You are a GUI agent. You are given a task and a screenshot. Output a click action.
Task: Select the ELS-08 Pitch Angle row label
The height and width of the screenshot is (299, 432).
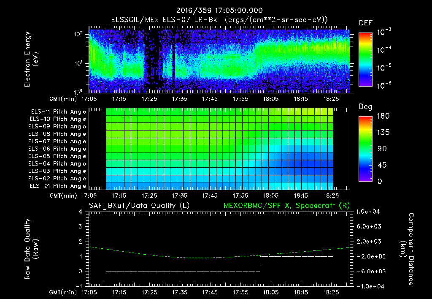[57, 134]
